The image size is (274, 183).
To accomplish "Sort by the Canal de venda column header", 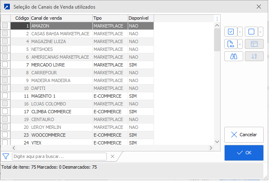I will [61, 18].
